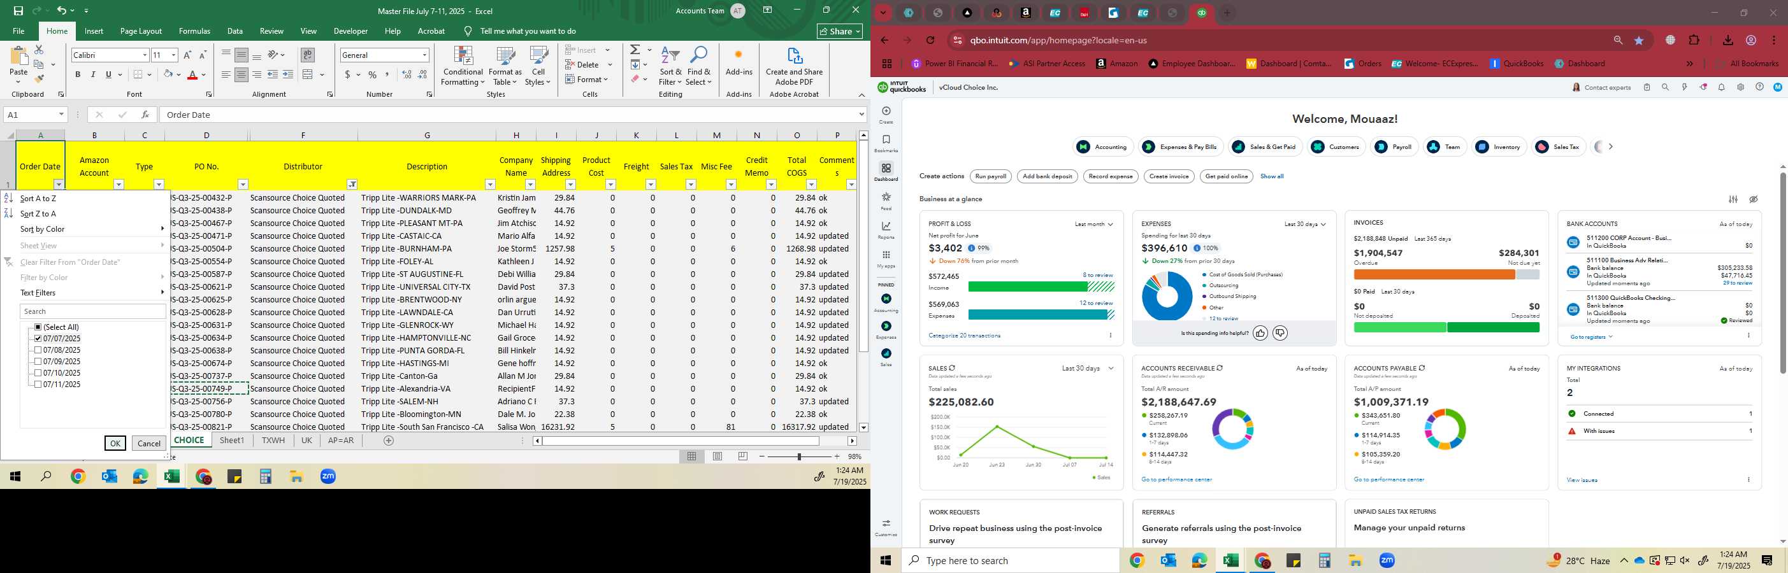Image resolution: width=1788 pixels, height=573 pixels.
Task: Open Outlook from right Windows taskbar
Action: pos(1168,560)
